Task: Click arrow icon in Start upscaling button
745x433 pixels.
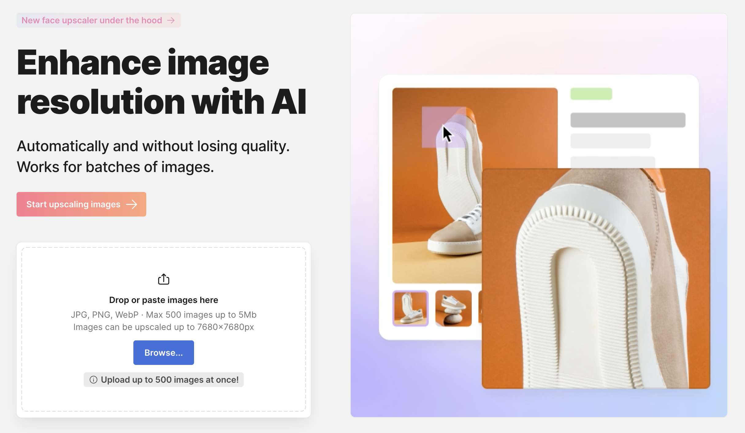Action: [x=132, y=204]
